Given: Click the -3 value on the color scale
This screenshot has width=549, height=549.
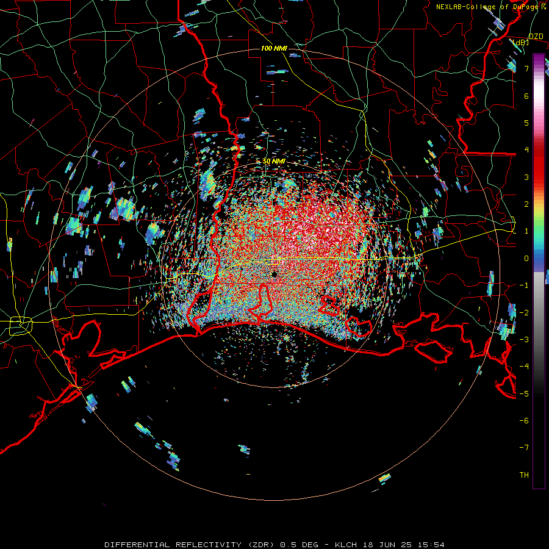Looking at the screenshot, I should coord(524,340).
